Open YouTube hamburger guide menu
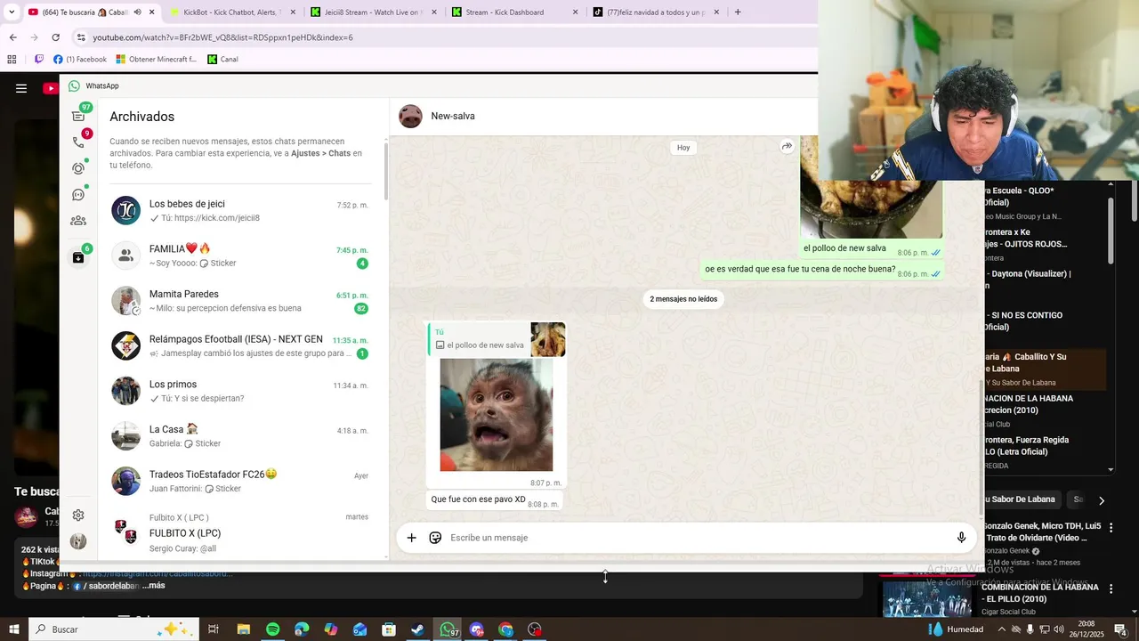This screenshot has height=641, width=1139. [x=21, y=88]
